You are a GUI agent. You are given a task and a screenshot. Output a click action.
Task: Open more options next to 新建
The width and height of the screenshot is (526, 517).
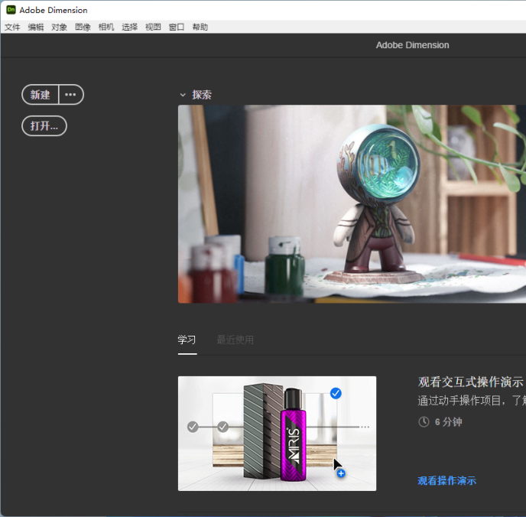[x=71, y=95]
